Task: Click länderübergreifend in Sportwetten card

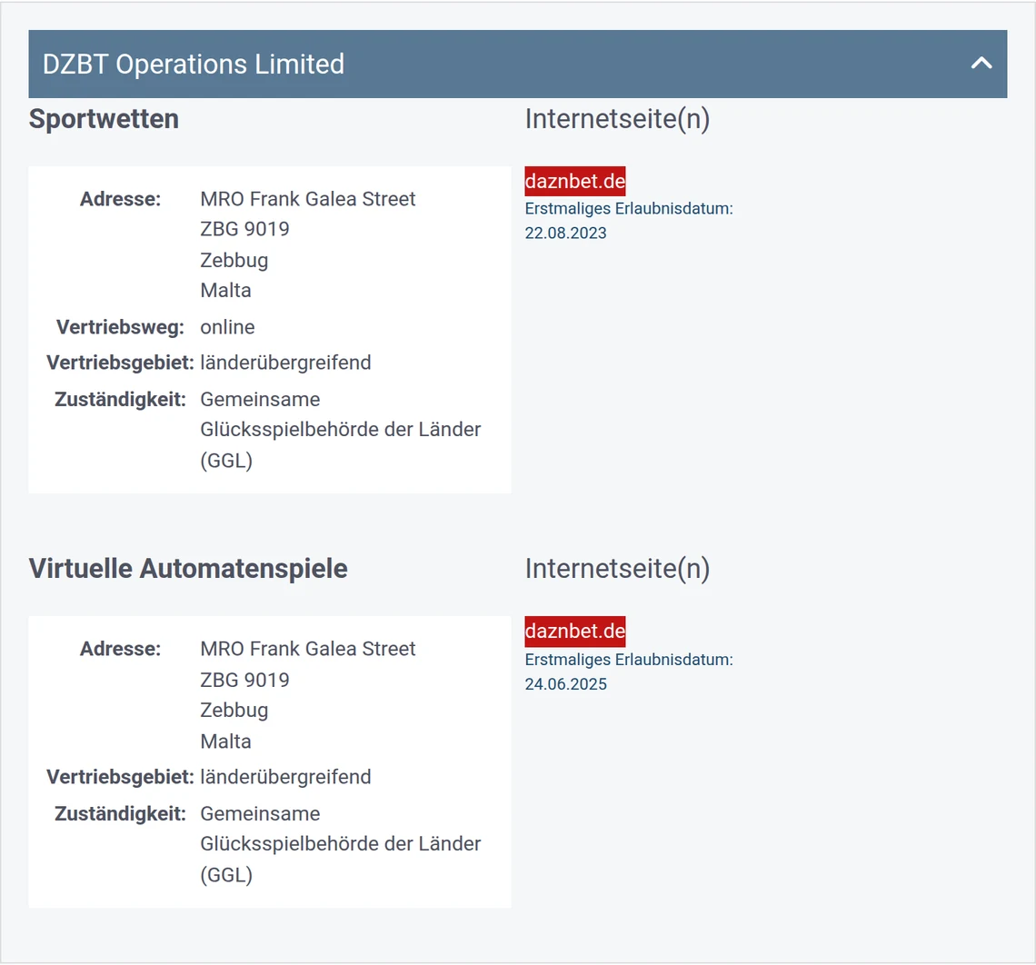Action: pyautogui.click(x=285, y=363)
